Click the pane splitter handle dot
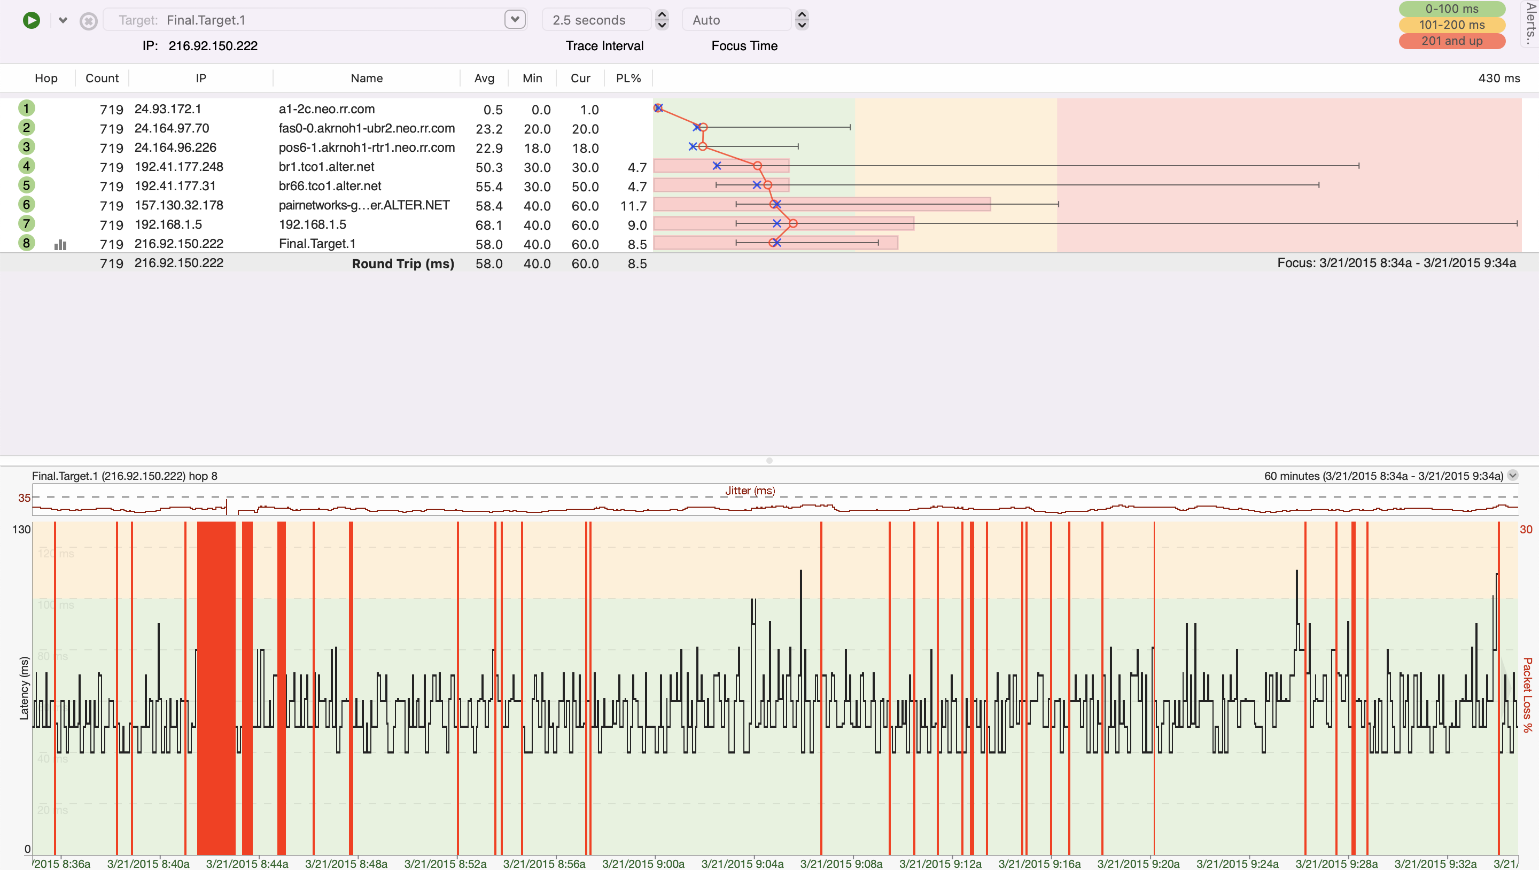Viewport: 1539px width, 870px height. [770, 460]
